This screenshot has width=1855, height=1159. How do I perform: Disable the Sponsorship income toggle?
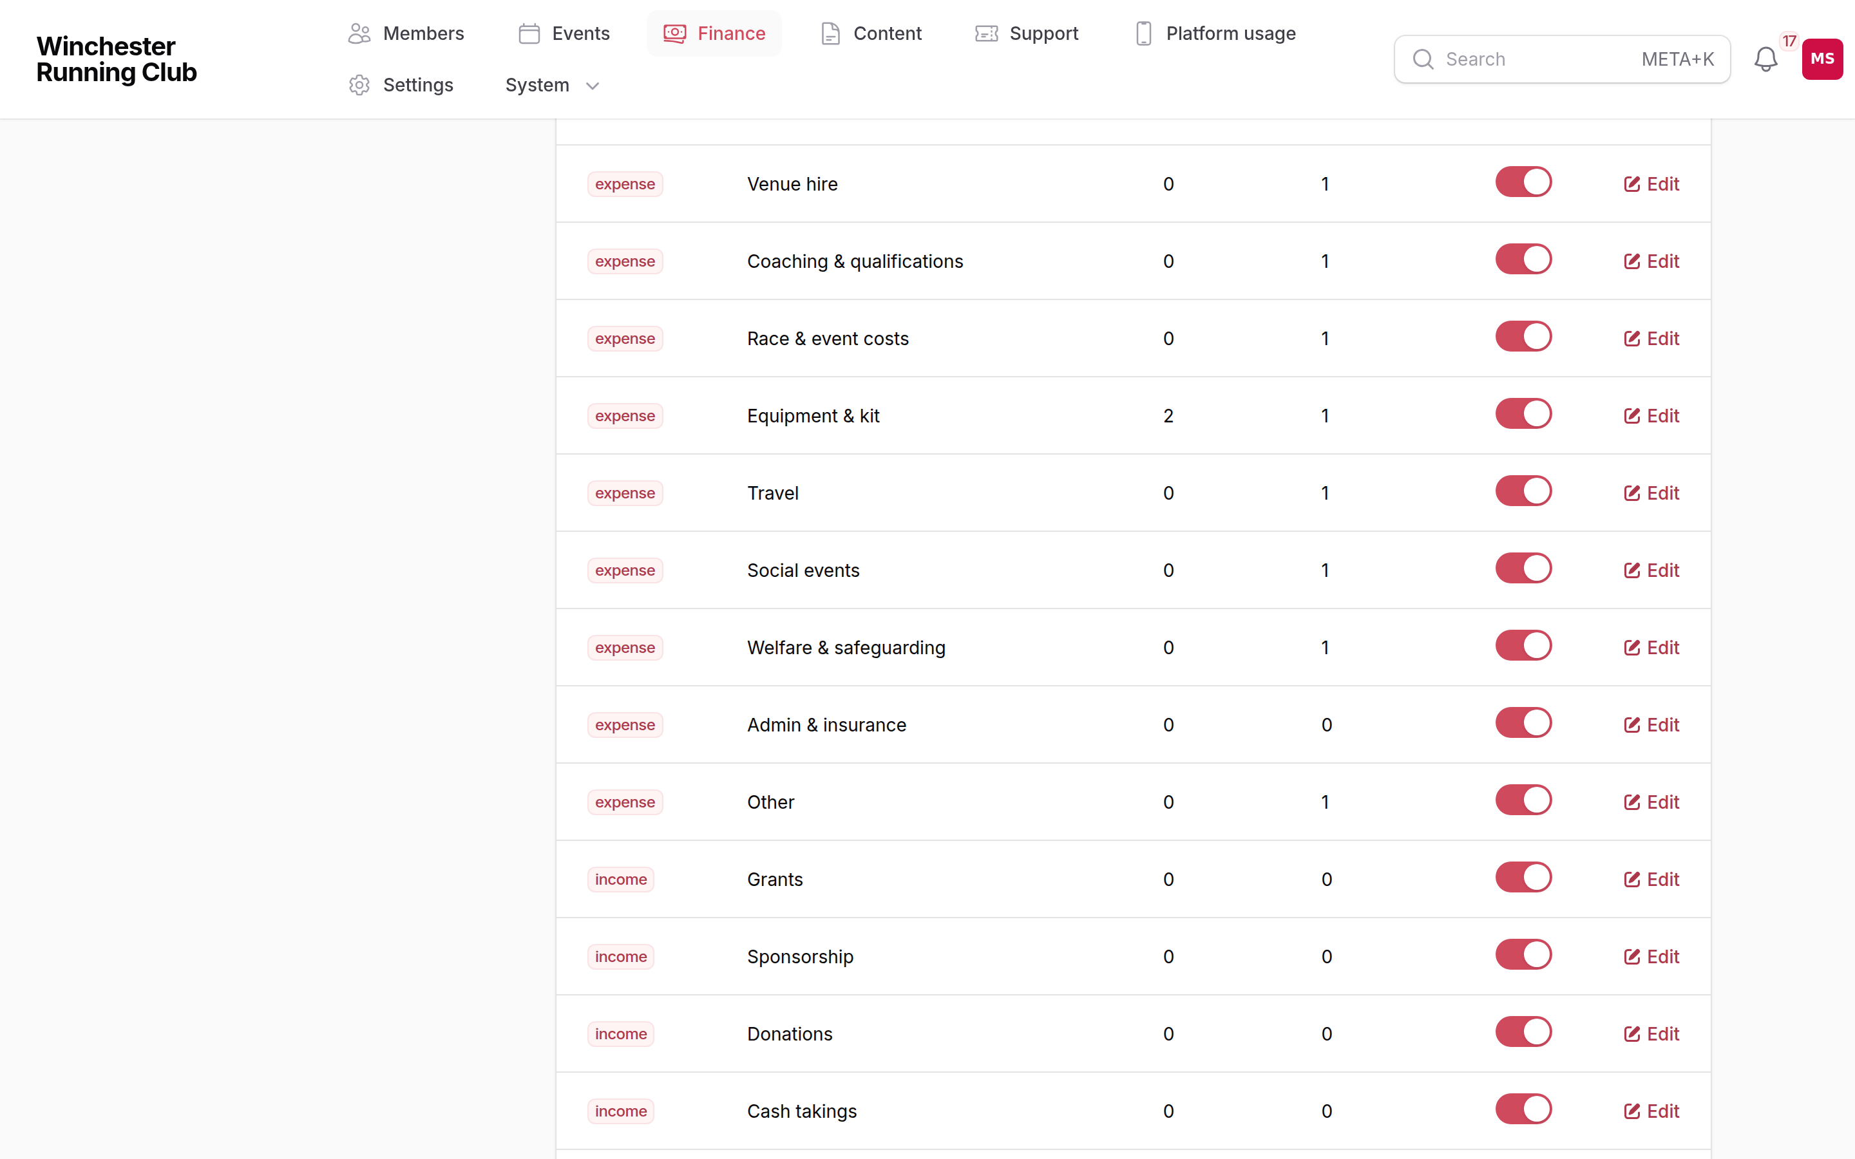[x=1523, y=955]
